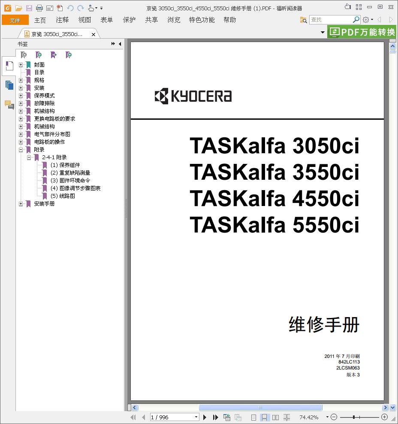Click the horizontal scrollbar thumb
The image size is (398, 424).
tap(260, 407)
